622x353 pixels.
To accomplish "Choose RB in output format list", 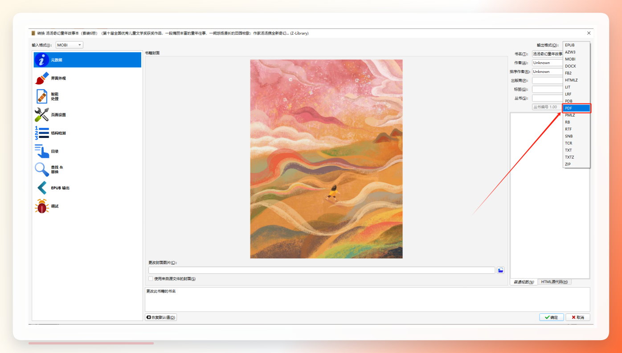I will click(577, 122).
